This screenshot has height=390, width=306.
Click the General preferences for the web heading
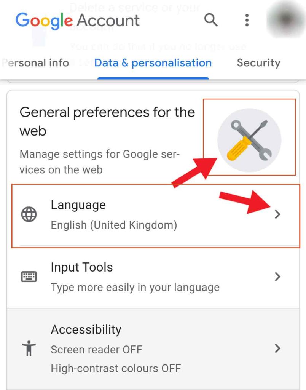107,121
